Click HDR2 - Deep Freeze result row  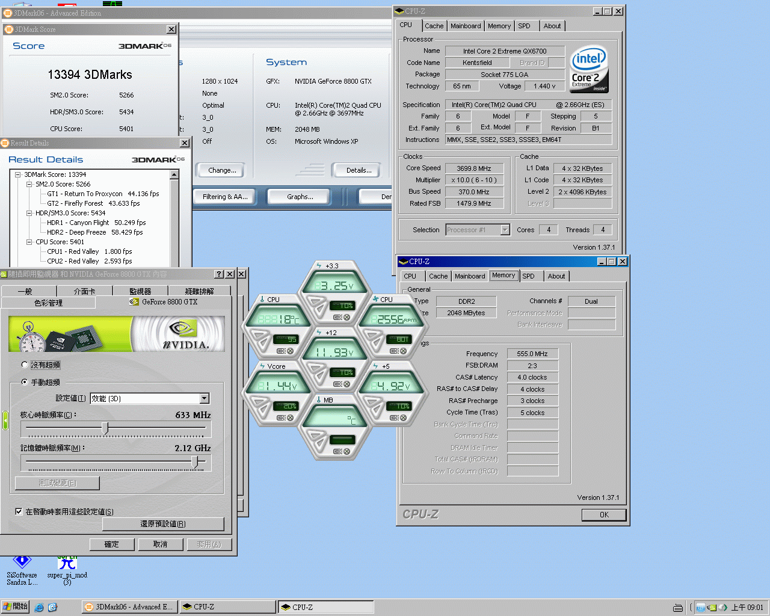[x=95, y=232]
